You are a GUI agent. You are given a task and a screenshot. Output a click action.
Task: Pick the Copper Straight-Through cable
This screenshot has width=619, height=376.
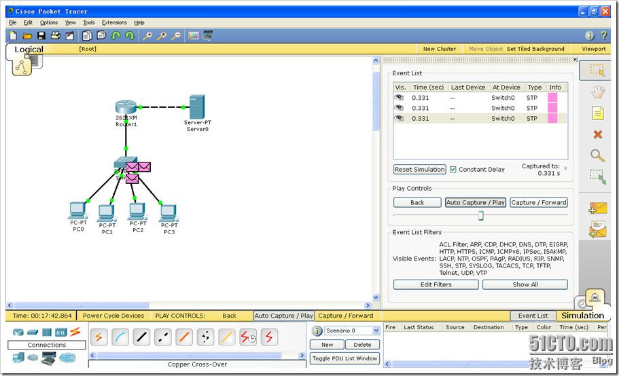tap(141, 337)
